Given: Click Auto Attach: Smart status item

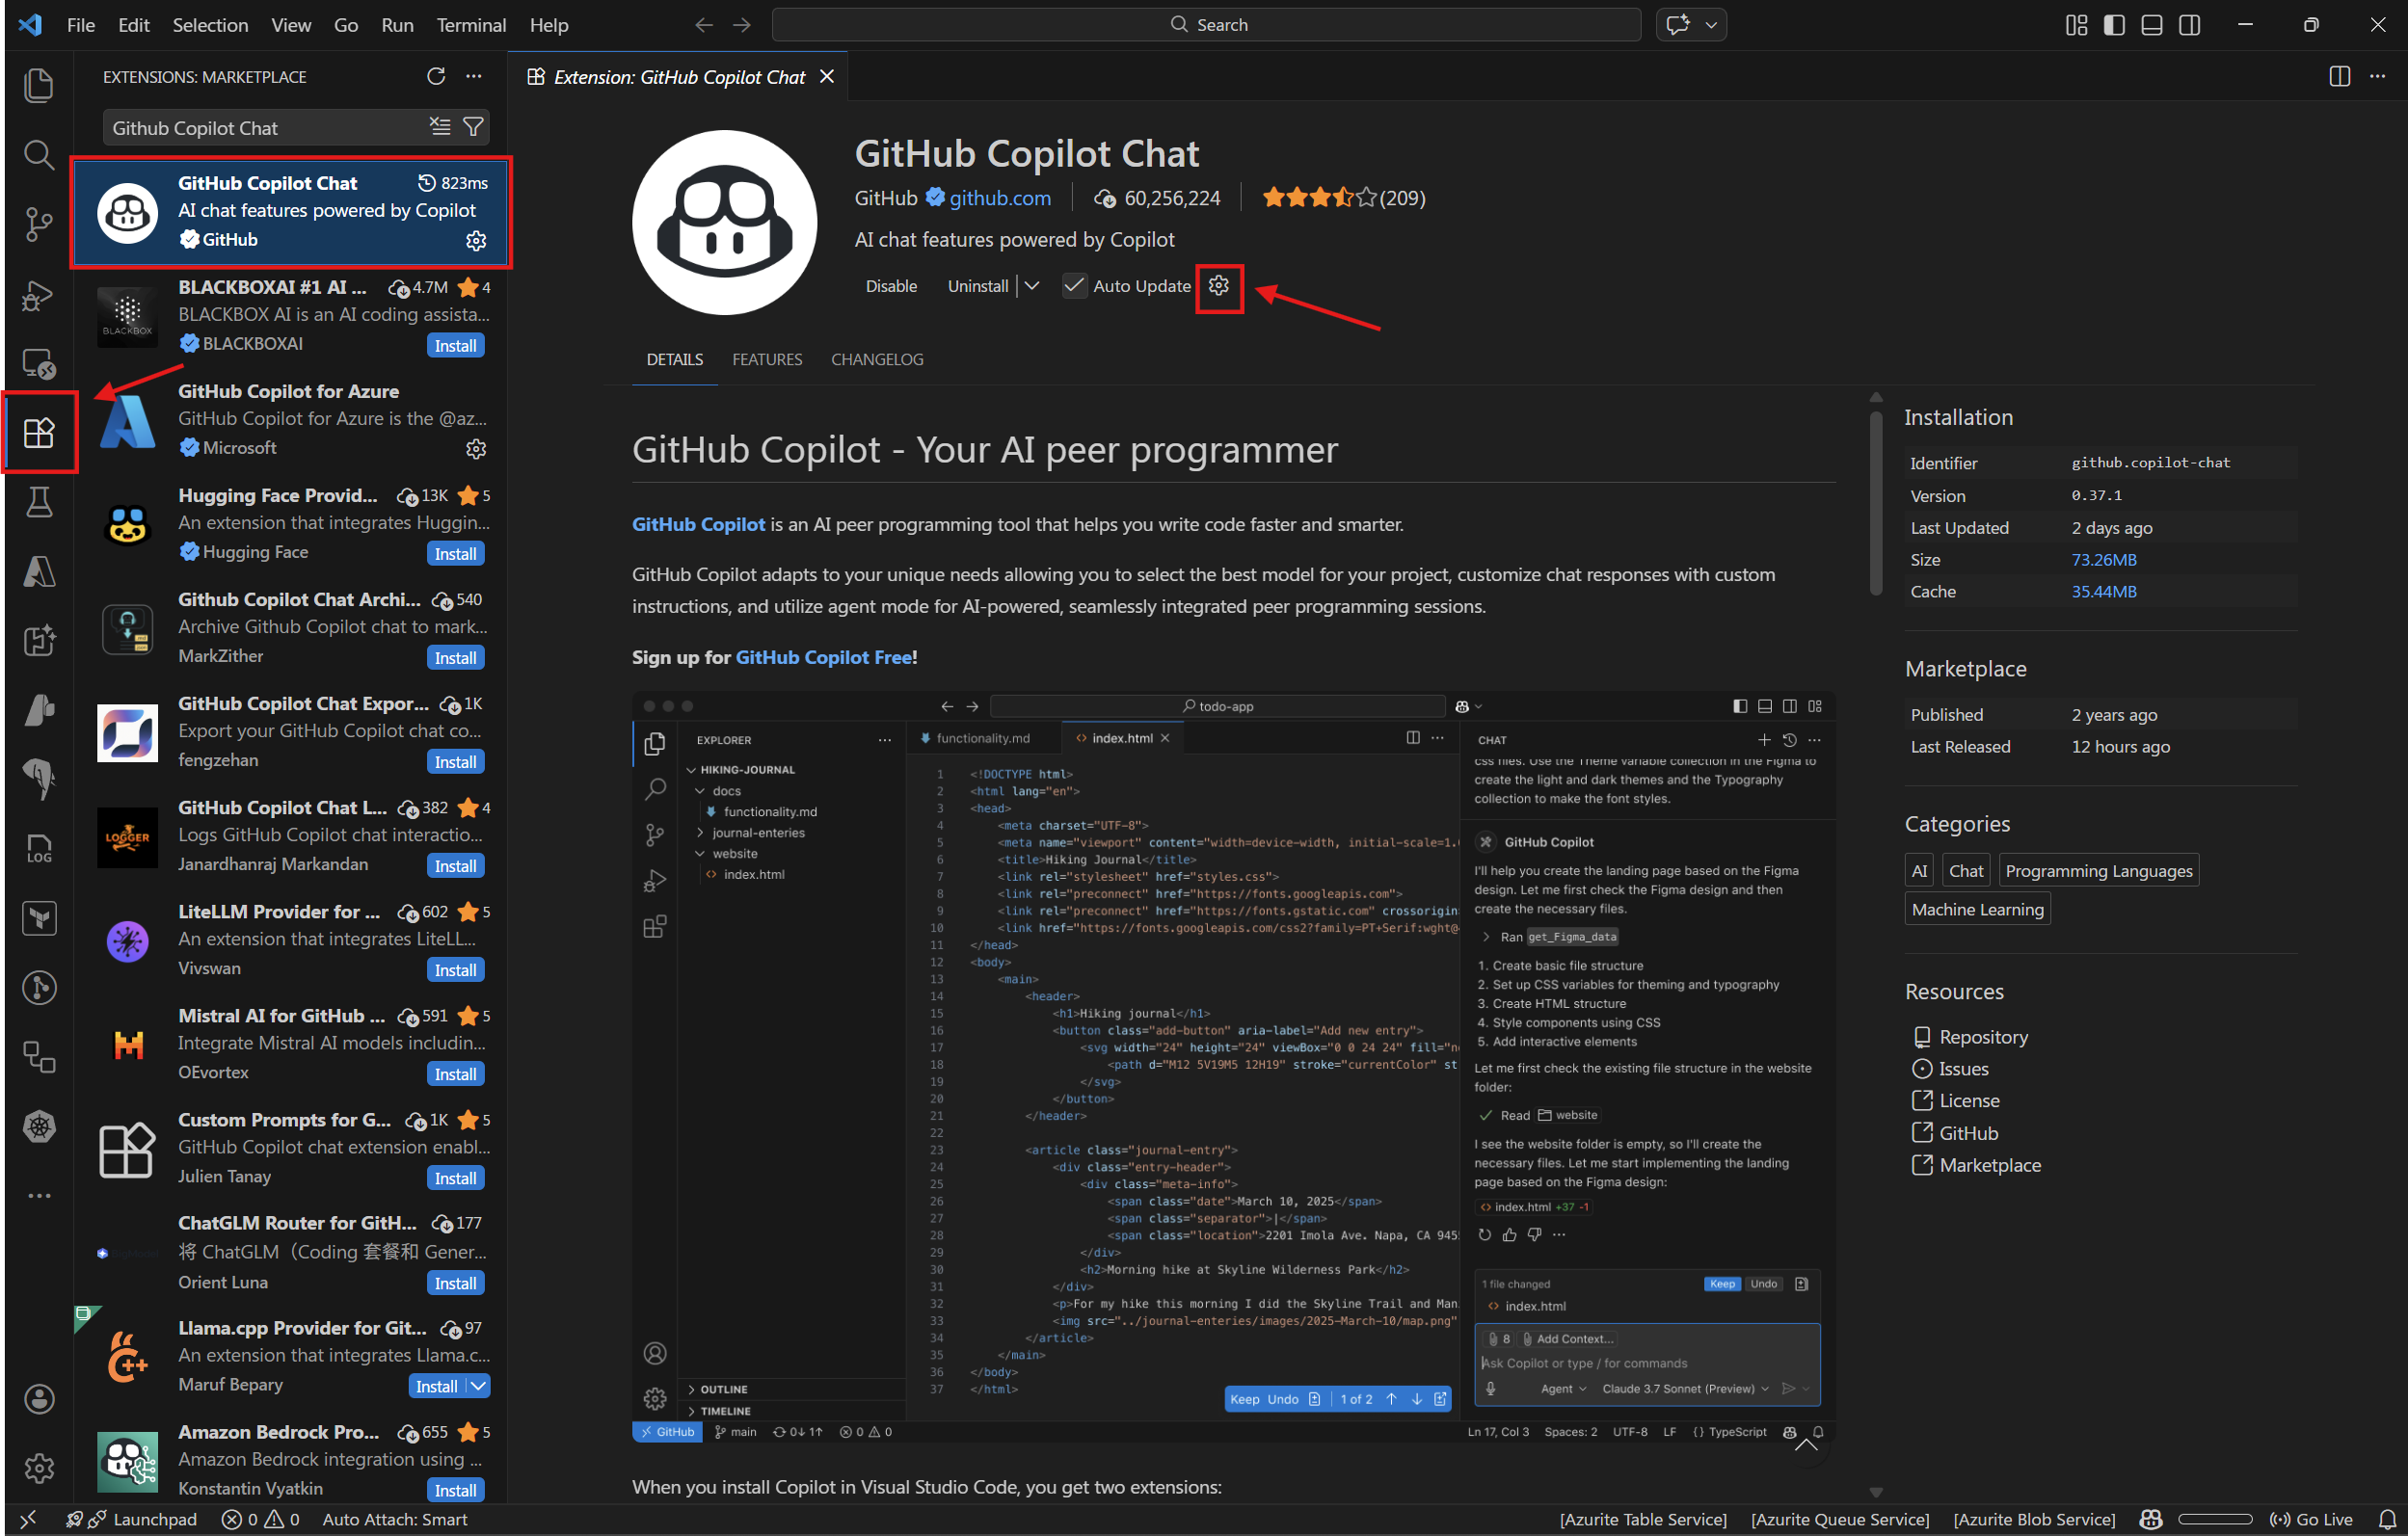Looking at the screenshot, I should [x=395, y=1519].
